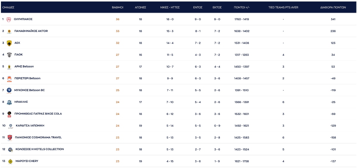Image resolution: width=357 pixels, height=168 pixels.
Task: Click the ΔΙΑΦΟΡΑ ΠΟΝΤΩΝ column header
Action: (x=333, y=7)
